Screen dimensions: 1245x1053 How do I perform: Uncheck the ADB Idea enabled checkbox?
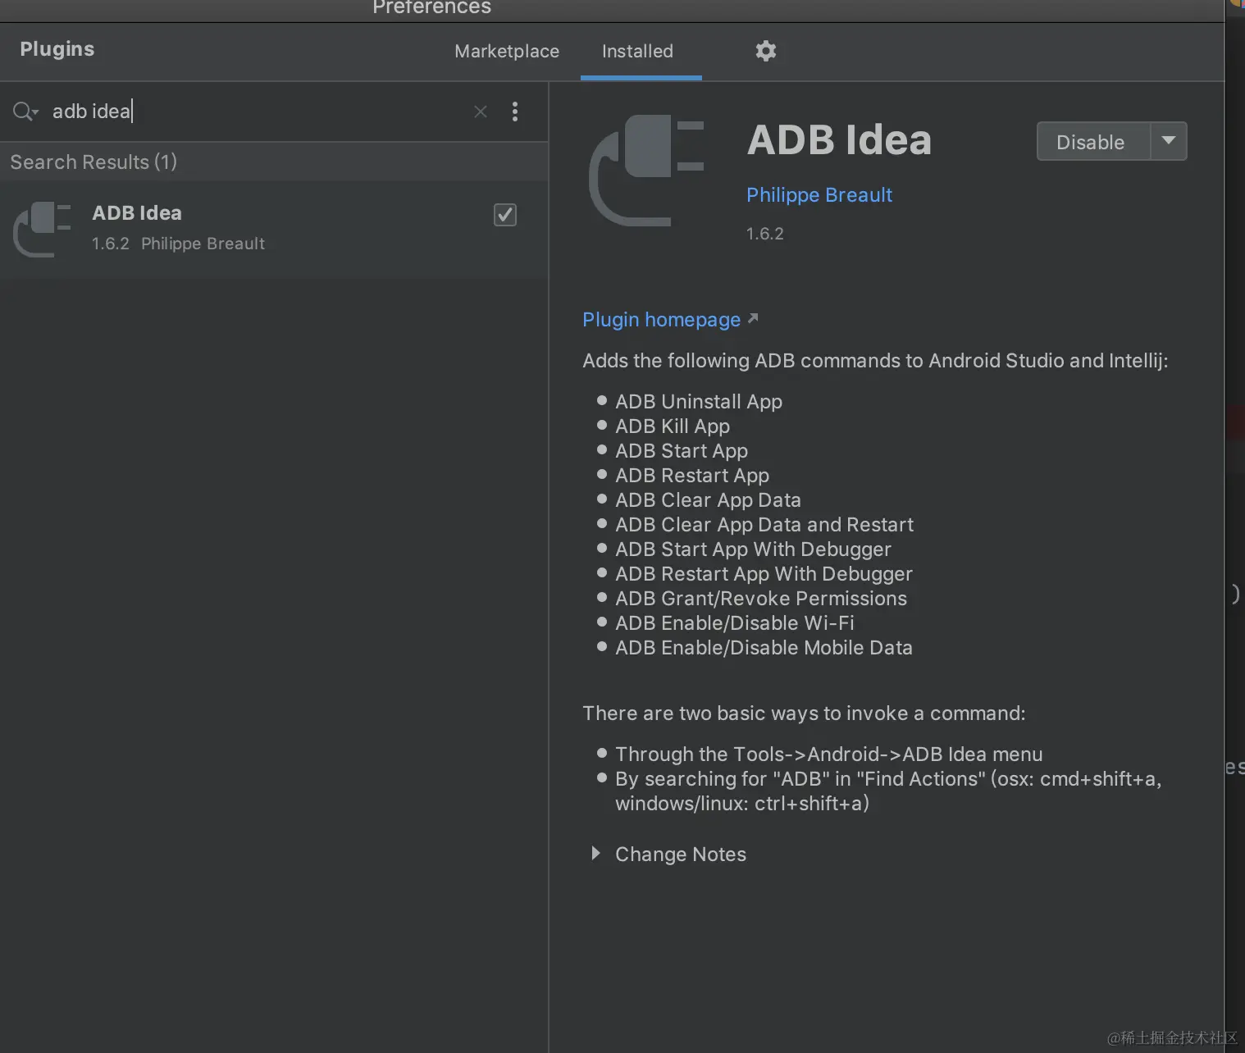click(505, 215)
